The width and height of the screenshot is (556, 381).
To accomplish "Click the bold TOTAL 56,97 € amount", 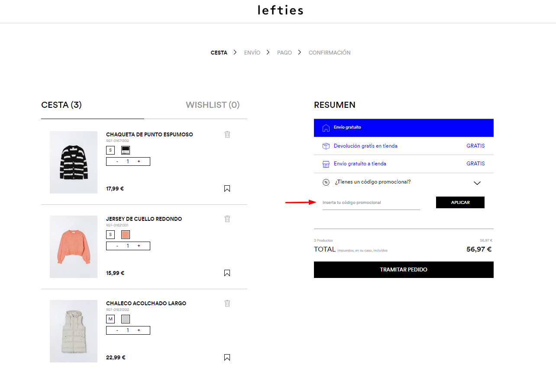I will click(x=479, y=249).
